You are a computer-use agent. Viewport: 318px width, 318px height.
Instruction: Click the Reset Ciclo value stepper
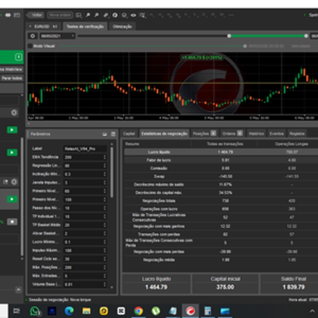[104, 259]
